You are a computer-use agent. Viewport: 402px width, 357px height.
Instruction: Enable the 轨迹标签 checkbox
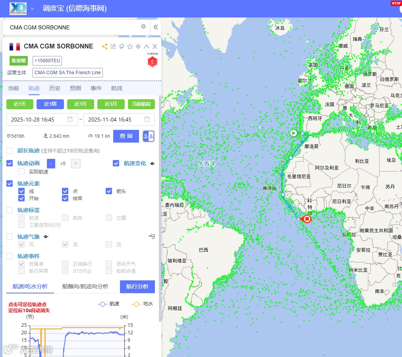click(x=10, y=210)
